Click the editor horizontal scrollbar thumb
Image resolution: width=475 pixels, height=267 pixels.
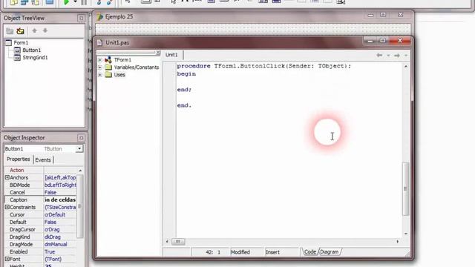(x=178, y=242)
